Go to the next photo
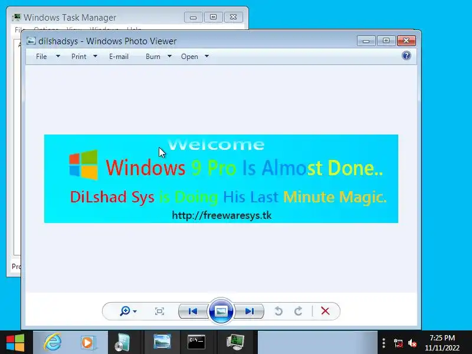472x354 pixels. click(249, 311)
